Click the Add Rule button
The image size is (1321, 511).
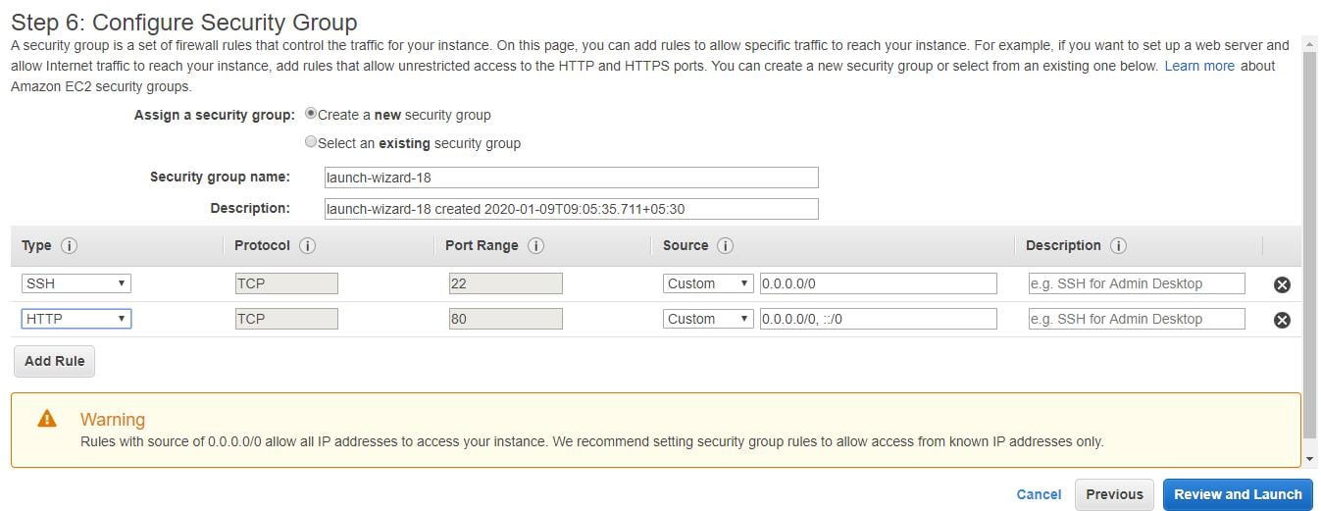[55, 361]
